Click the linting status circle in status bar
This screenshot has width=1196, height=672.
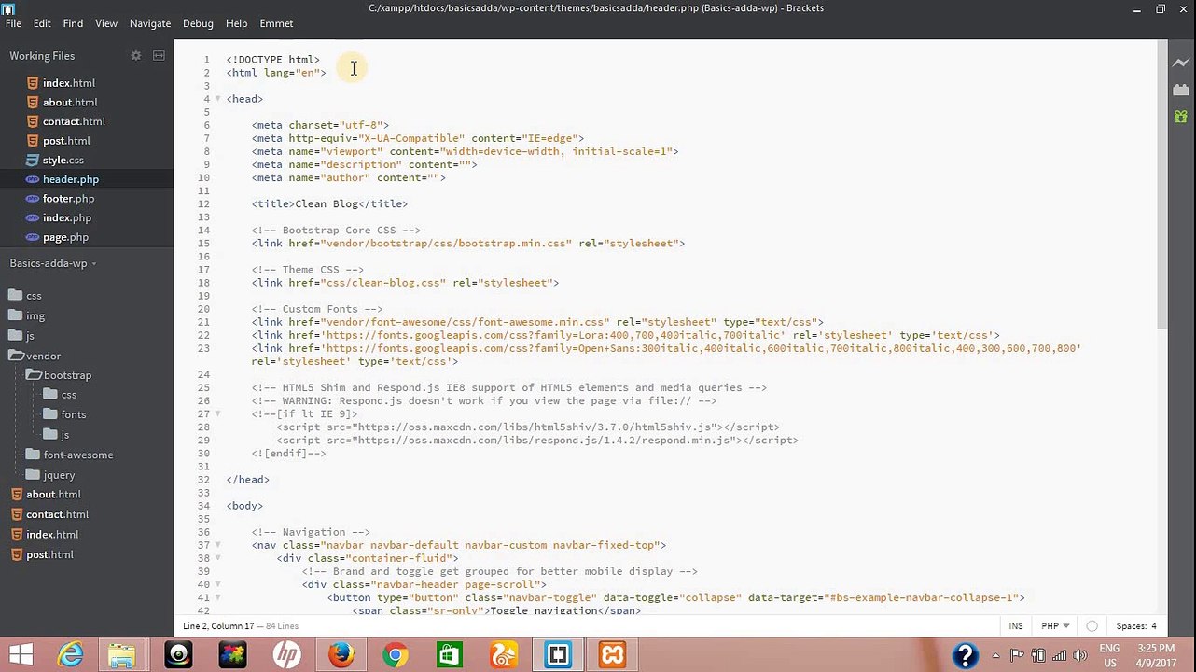pos(1092,626)
